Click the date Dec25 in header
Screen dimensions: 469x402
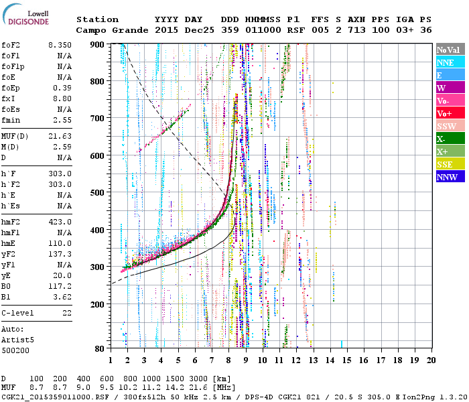199,30
